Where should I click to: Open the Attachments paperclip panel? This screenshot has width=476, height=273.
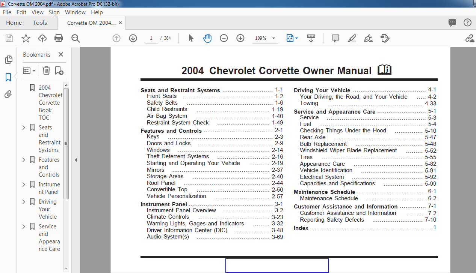tap(8, 94)
